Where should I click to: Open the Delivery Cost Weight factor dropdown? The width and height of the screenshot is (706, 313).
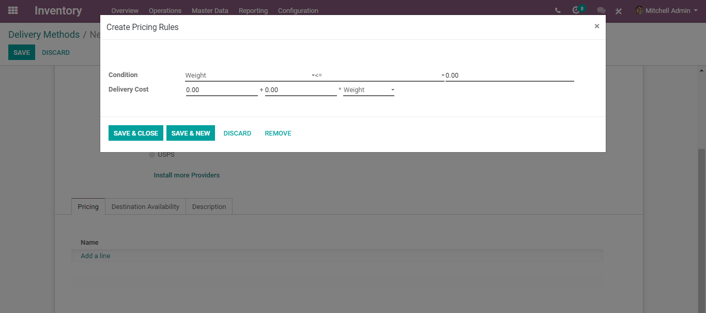pyautogui.click(x=369, y=90)
